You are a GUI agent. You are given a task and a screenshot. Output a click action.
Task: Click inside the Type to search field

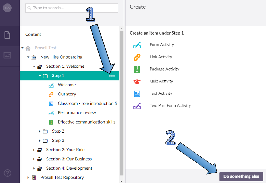[71, 8]
